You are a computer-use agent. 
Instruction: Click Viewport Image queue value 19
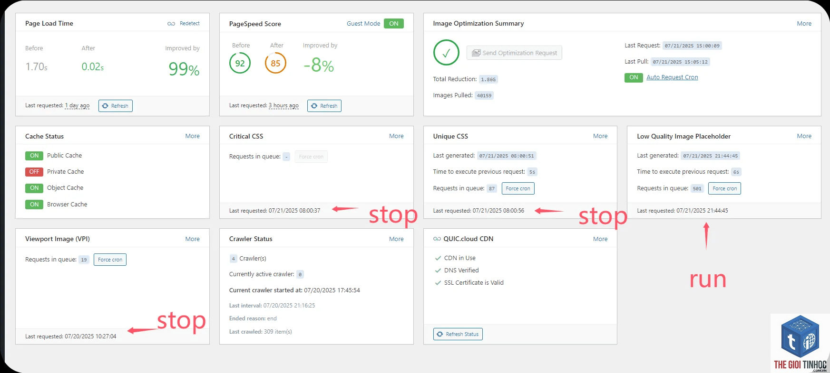point(84,260)
